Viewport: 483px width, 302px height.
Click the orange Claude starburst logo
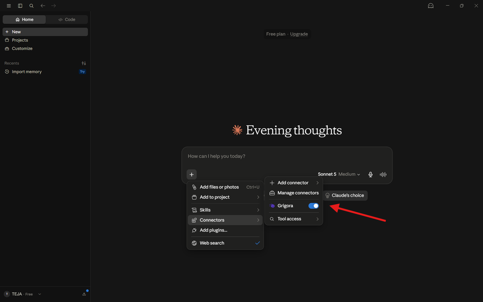point(237,130)
